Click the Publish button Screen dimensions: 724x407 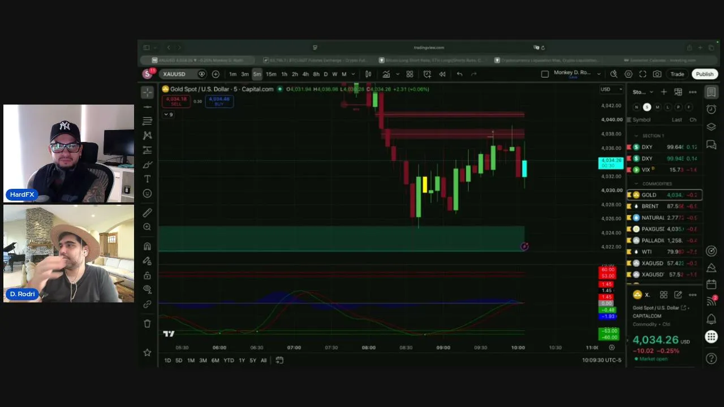(x=705, y=74)
